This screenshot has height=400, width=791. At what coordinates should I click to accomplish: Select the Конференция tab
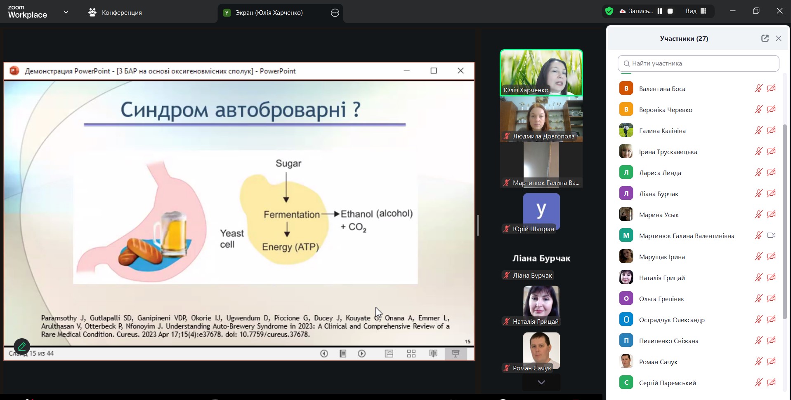coord(115,13)
